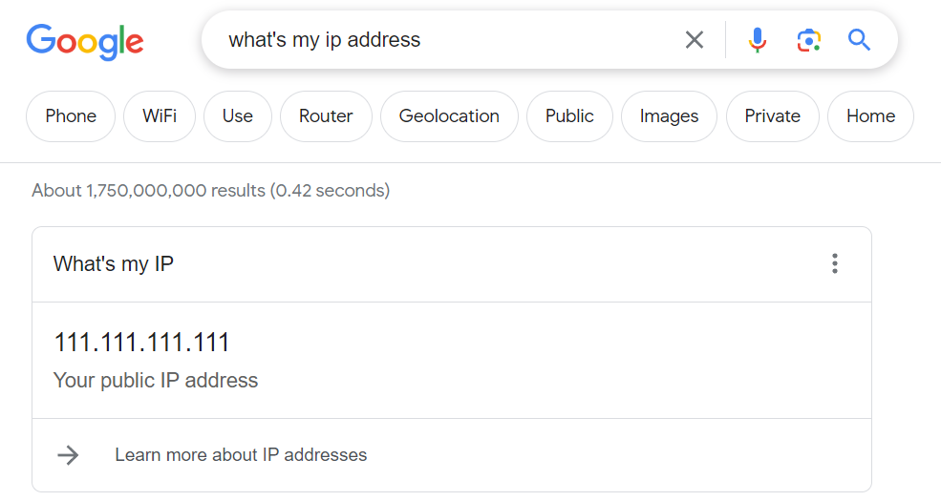
Task: Open the three-dot menu on IP card
Action: tap(835, 264)
